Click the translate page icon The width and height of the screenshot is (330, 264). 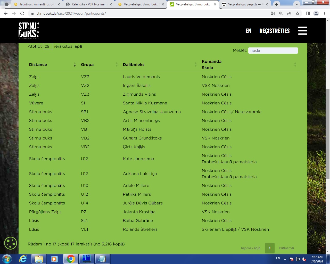pos(273,13)
